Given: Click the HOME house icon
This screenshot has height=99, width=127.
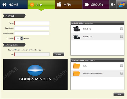Looking at the screenshot, I should 4,5.
